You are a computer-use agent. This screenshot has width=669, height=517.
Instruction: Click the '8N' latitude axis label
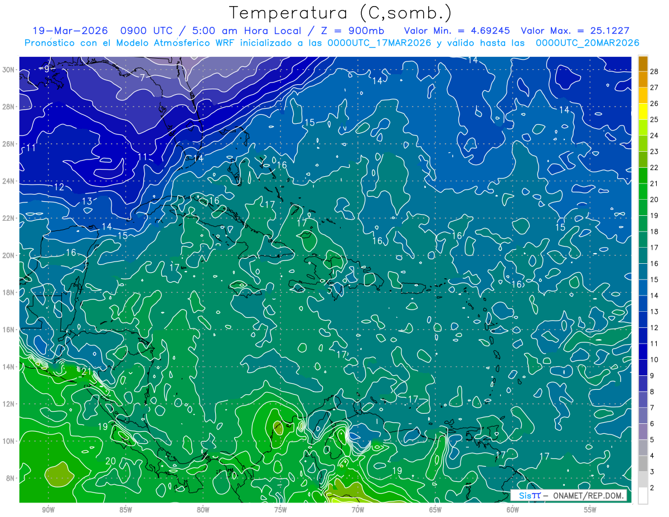[11, 478]
